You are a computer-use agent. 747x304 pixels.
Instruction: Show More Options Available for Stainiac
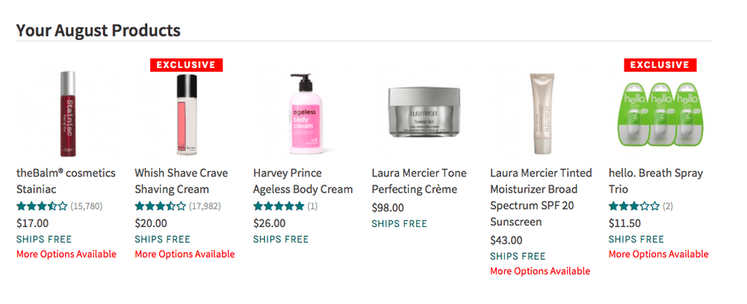66,255
